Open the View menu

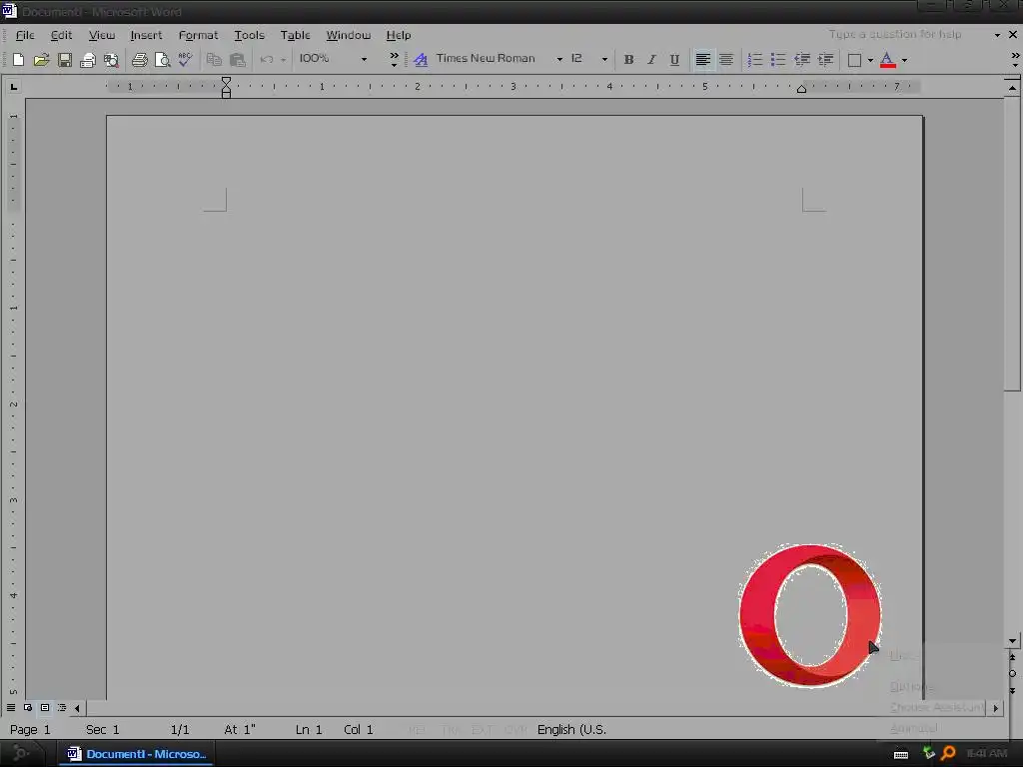coord(102,35)
